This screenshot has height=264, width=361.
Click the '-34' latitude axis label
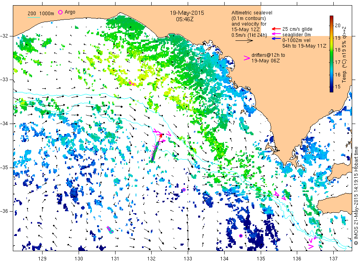pyautogui.click(x=4, y=124)
